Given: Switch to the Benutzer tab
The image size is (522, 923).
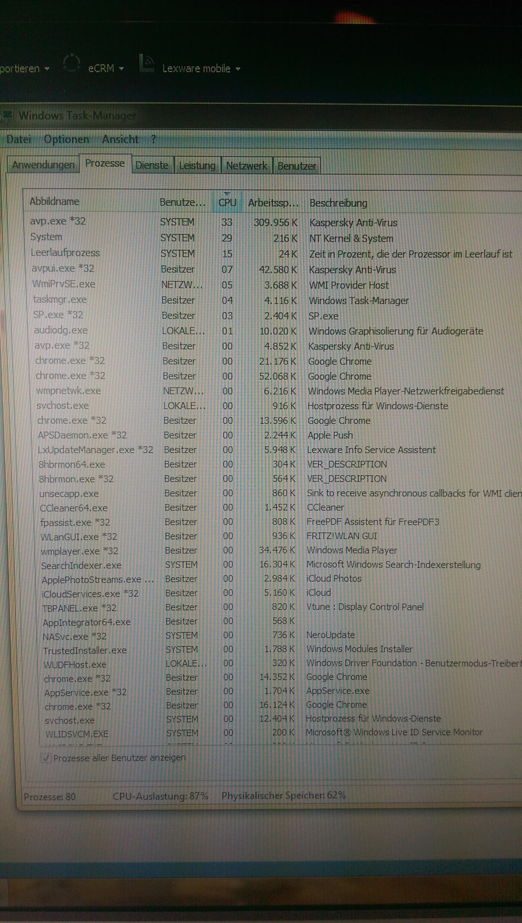Looking at the screenshot, I should pyautogui.click(x=297, y=166).
